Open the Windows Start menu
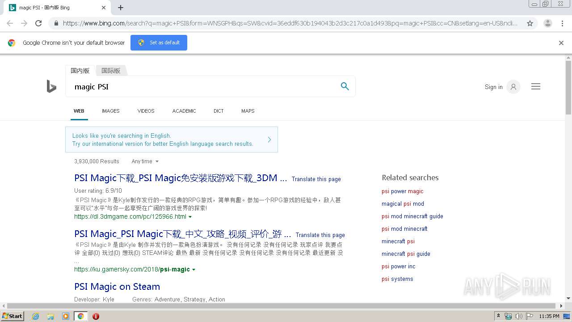The width and height of the screenshot is (572, 322). click(x=12, y=316)
